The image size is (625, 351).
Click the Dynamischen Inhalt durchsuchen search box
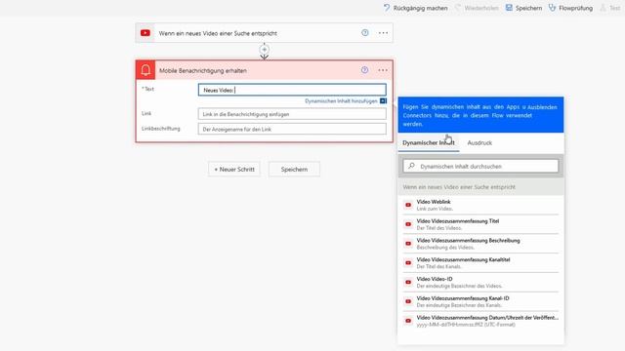pyautogui.click(x=480, y=166)
